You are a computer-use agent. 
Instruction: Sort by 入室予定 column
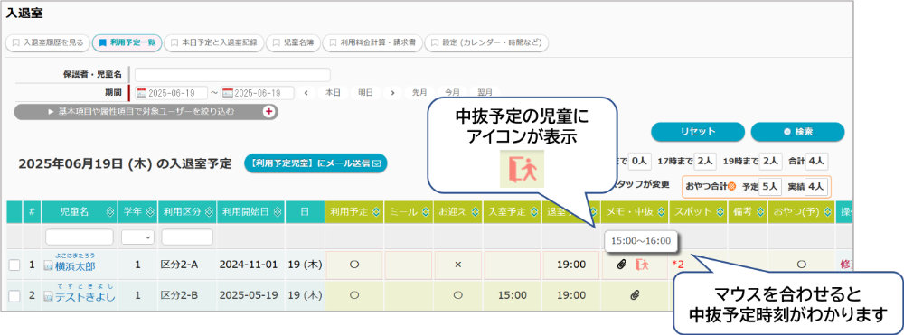pos(535,212)
